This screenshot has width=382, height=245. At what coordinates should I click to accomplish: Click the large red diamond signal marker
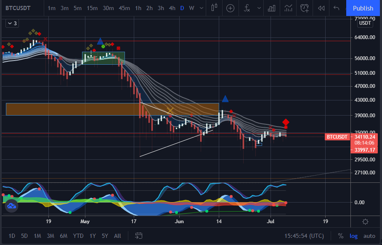[x=286, y=122]
